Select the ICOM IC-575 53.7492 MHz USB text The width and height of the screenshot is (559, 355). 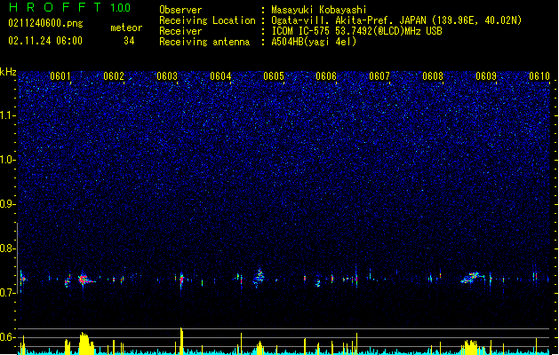tap(356, 31)
